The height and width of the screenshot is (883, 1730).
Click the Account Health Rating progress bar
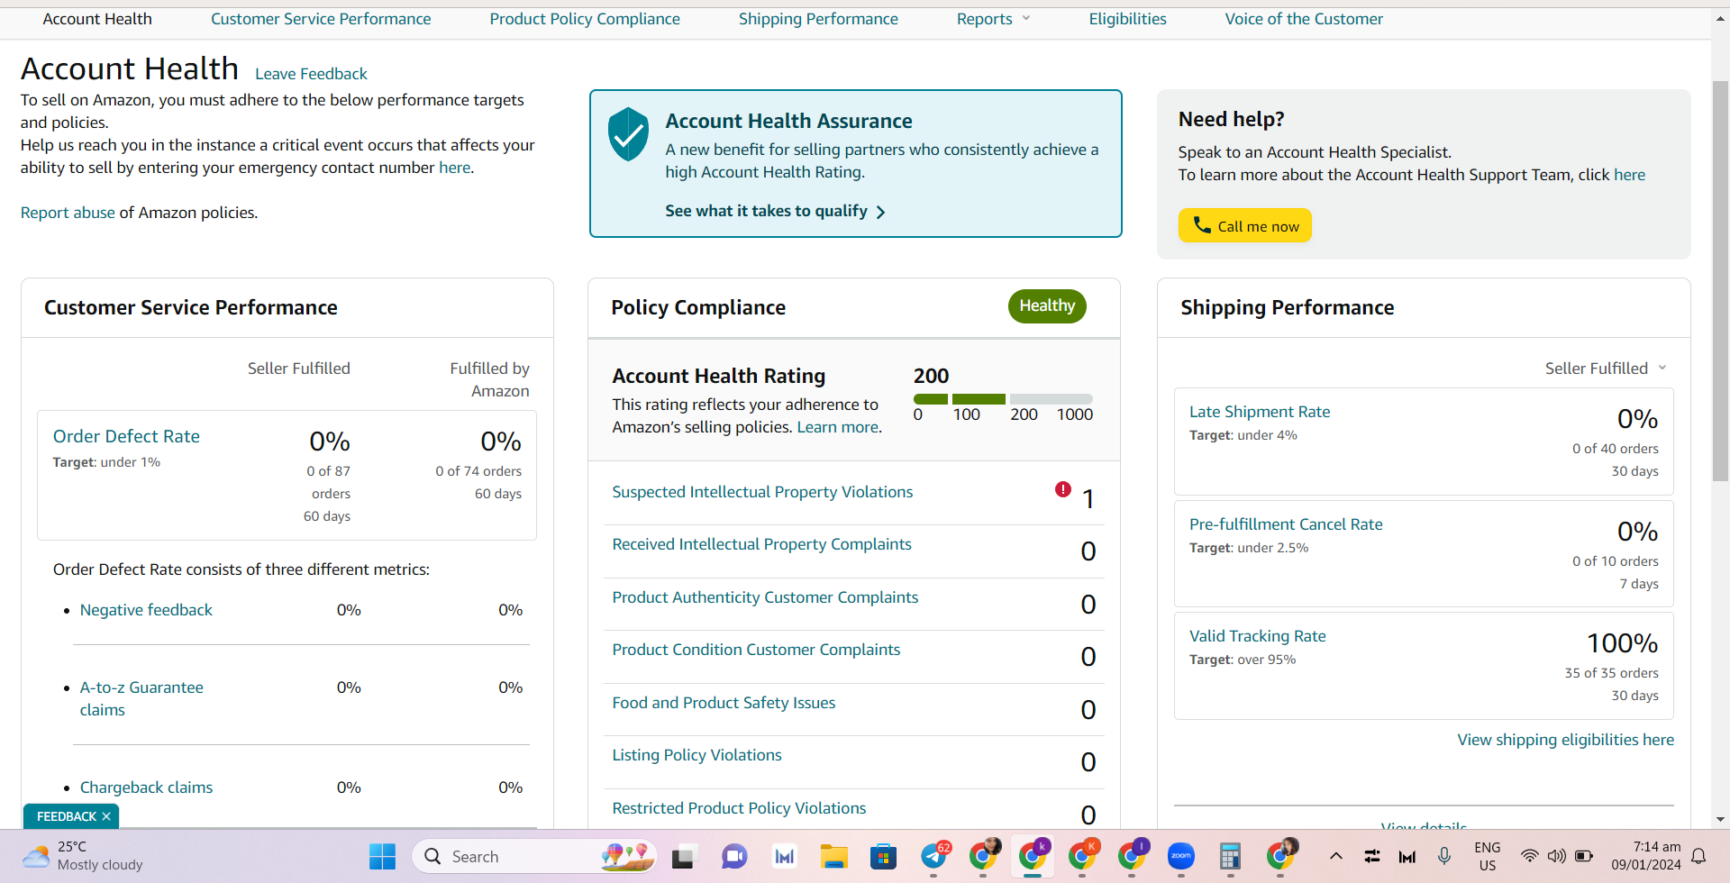[1003, 399]
